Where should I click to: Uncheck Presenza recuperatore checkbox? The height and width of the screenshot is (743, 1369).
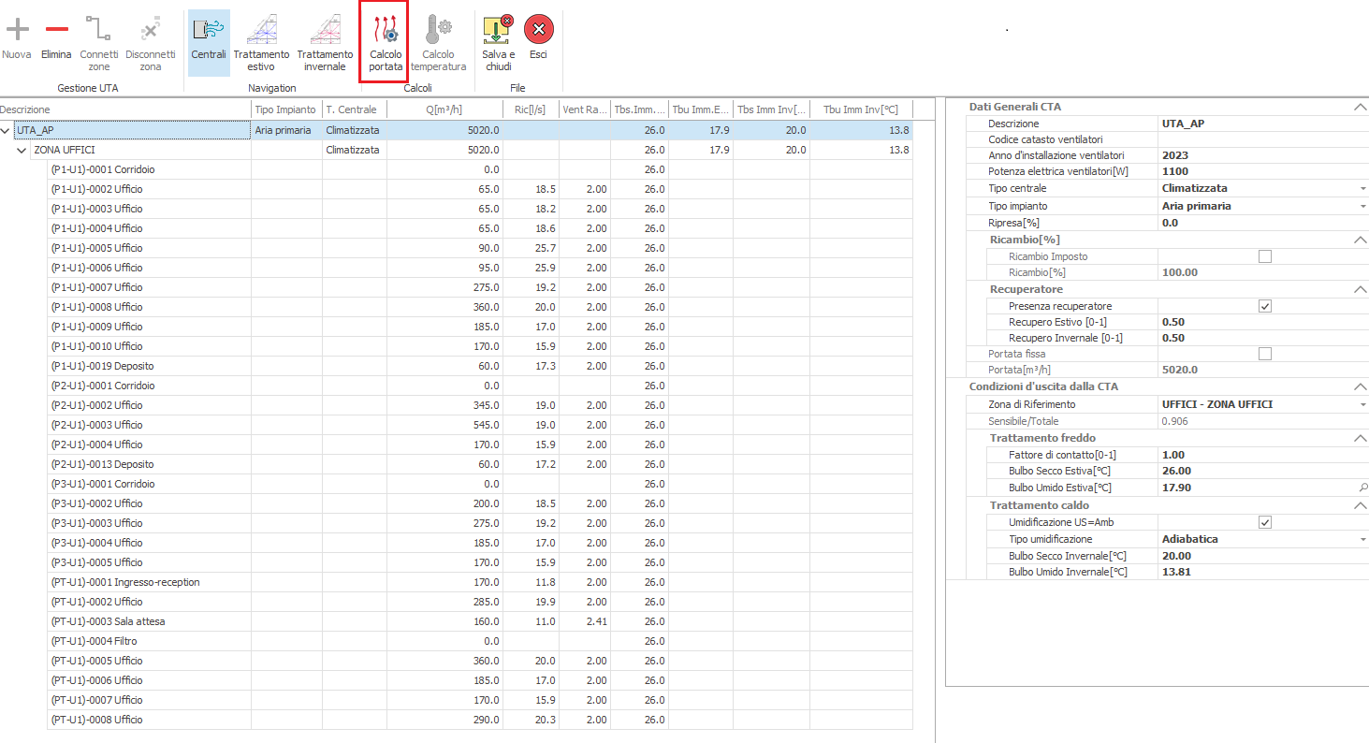click(1265, 306)
